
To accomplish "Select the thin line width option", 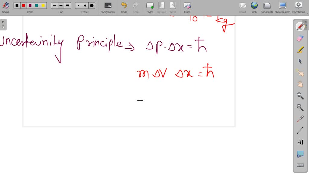I will [54, 5].
